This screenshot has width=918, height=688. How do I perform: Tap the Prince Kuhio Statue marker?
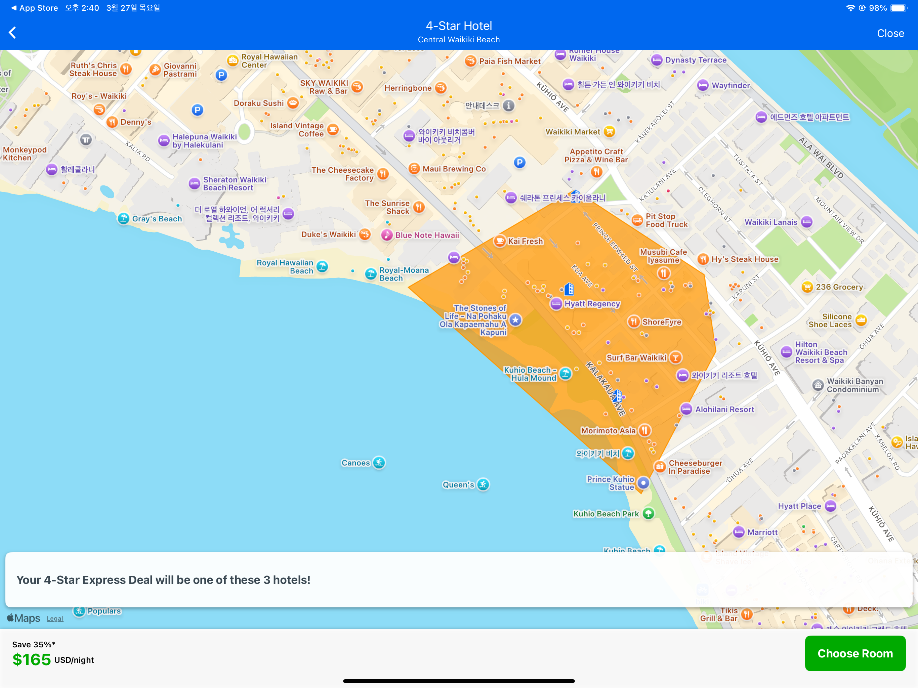[643, 483]
